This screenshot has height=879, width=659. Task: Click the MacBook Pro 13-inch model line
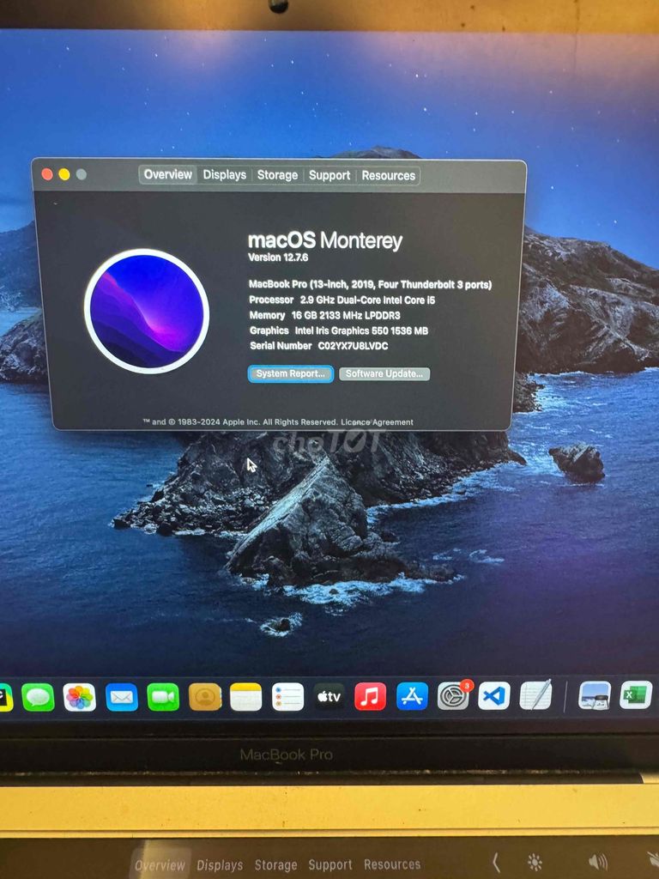[370, 284]
